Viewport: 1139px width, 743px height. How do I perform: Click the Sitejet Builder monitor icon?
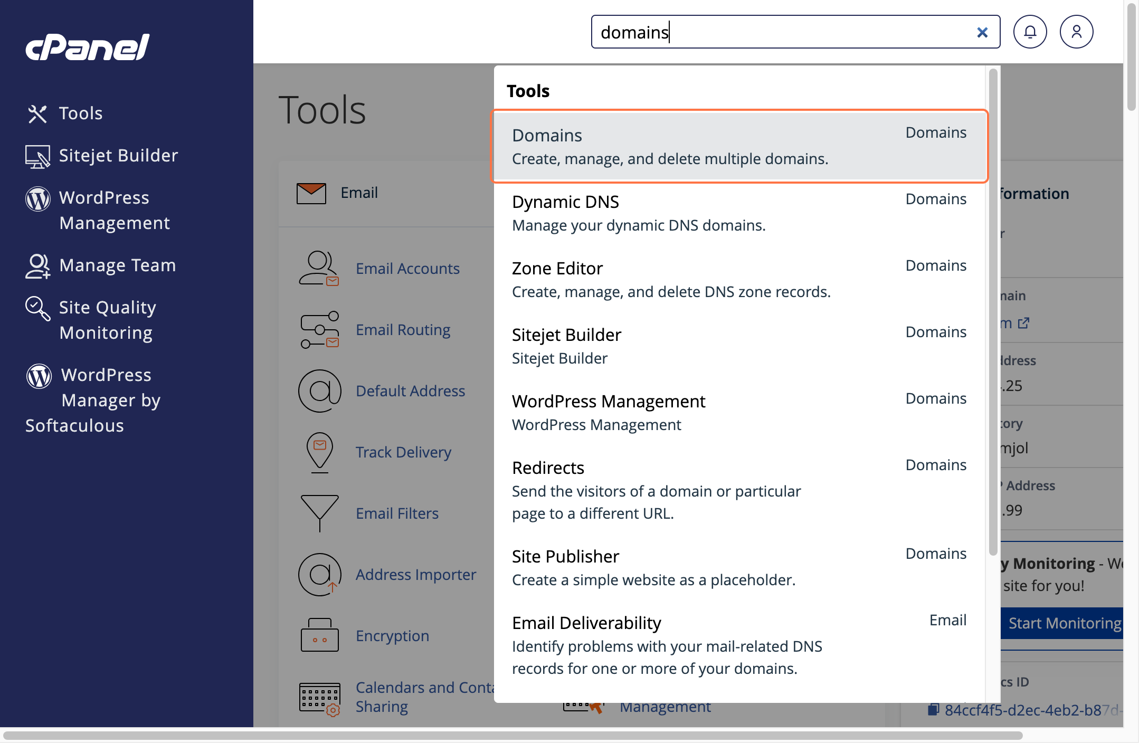coord(37,157)
